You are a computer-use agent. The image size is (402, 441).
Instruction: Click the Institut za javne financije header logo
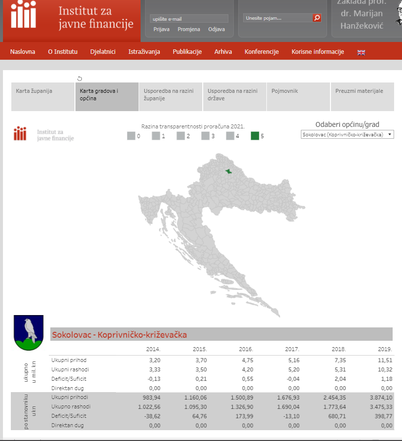(x=73, y=17)
